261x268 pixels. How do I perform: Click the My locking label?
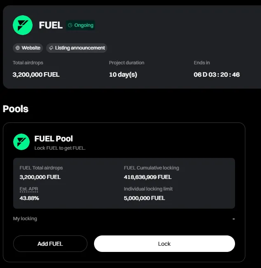(25, 219)
